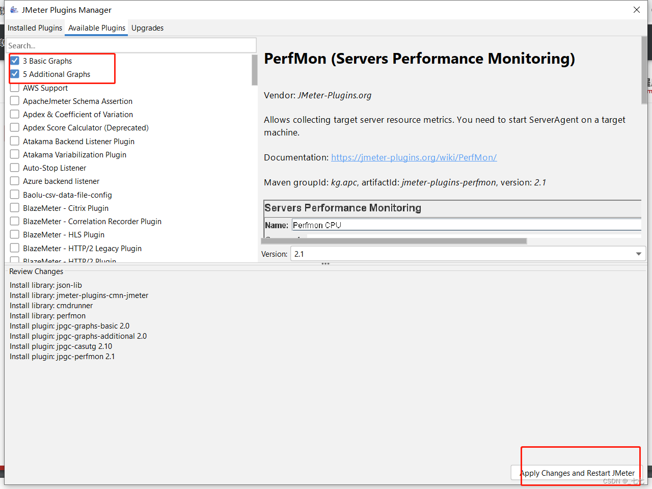Tick Apdex Score Calculator (Deprecated) checkbox

pyautogui.click(x=15, y=127)
